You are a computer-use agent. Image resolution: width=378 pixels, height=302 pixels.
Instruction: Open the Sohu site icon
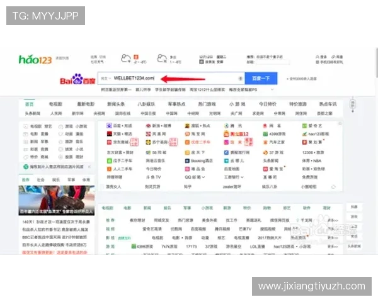click(187, 126)
